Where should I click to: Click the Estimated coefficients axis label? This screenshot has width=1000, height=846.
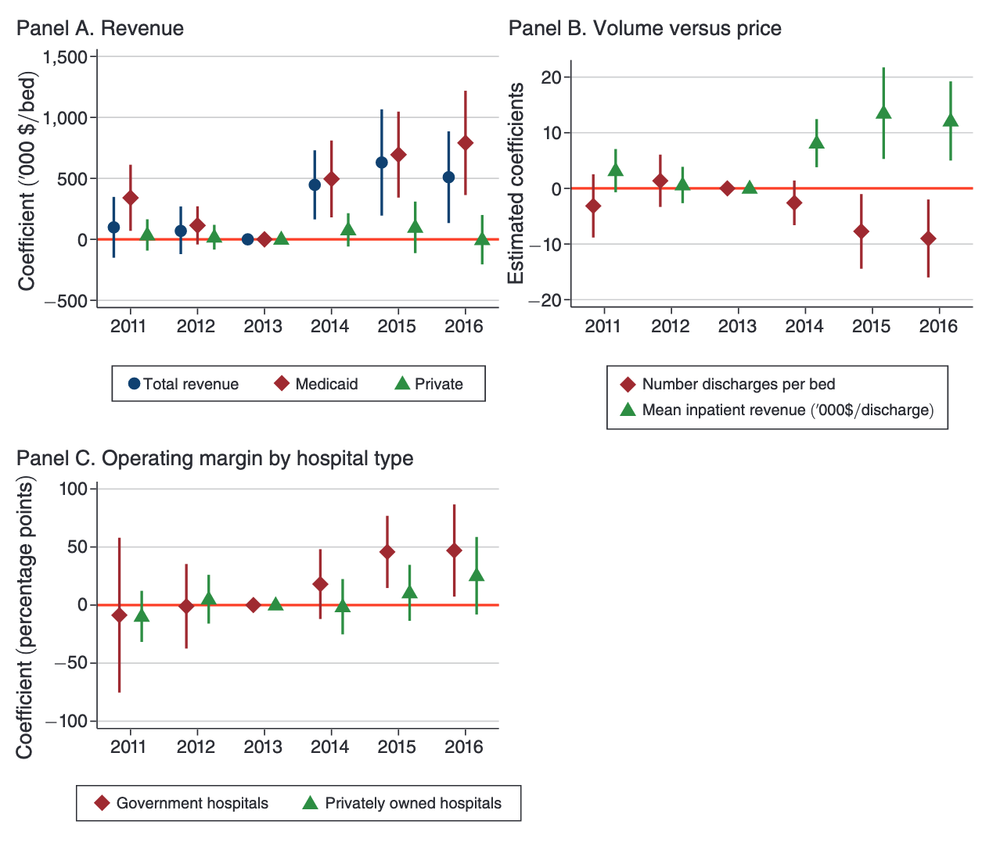[516, 185]
